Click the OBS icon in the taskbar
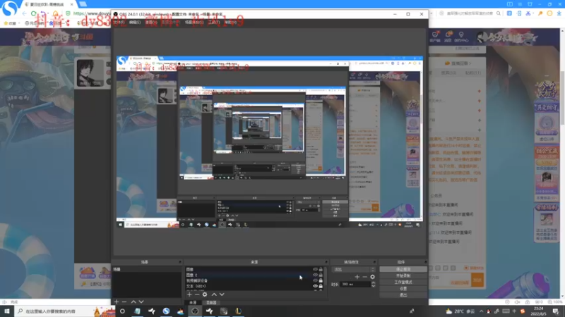 pyautogui.click(x=195, y=311)
